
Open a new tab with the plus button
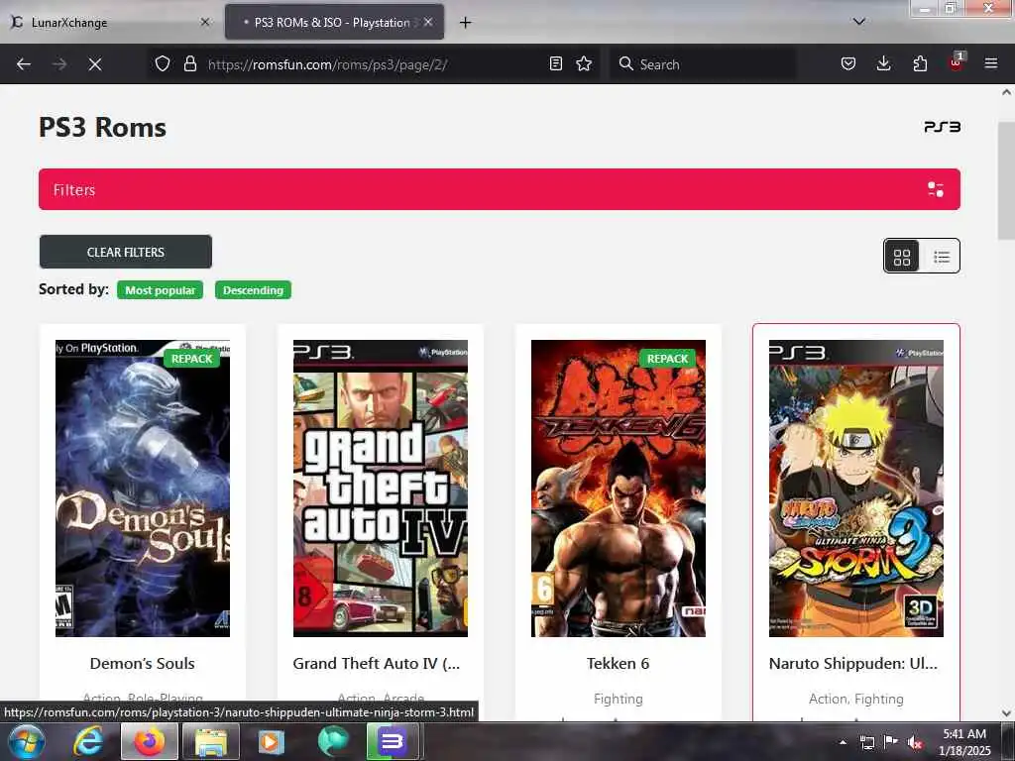[465, 23]
